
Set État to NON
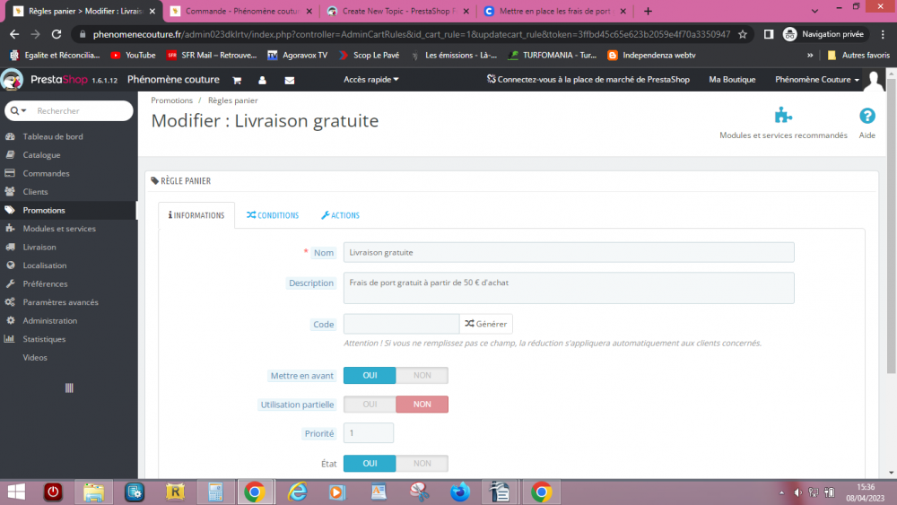pyautogui.click(x=422, y=463)
